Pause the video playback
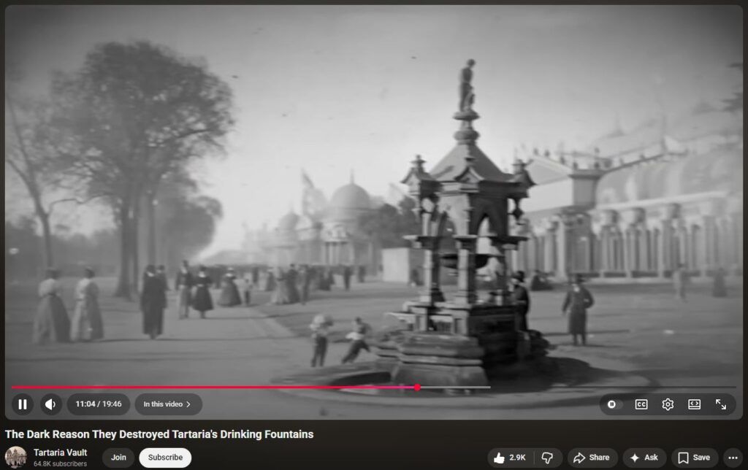 point(23,404)
